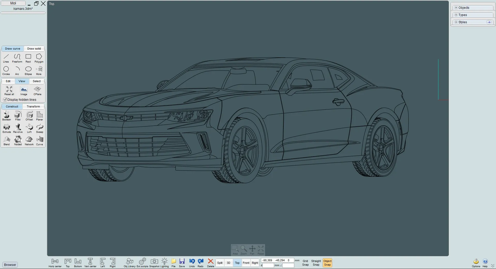Open the File menu folder icon
Viewport: 496px width, 269px height.
(x=174, y=263)
